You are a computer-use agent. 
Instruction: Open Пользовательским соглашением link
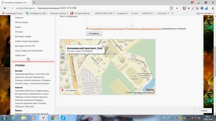click(107, 29)
